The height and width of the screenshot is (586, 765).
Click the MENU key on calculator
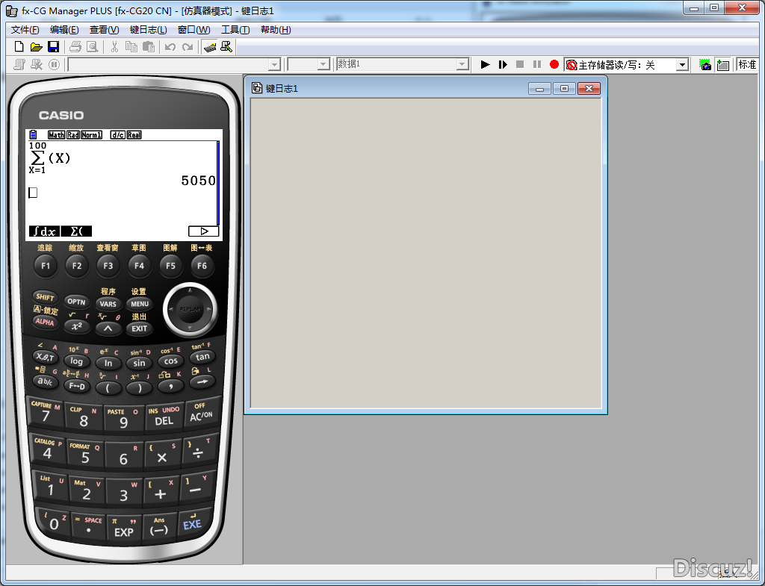point(140,304)
